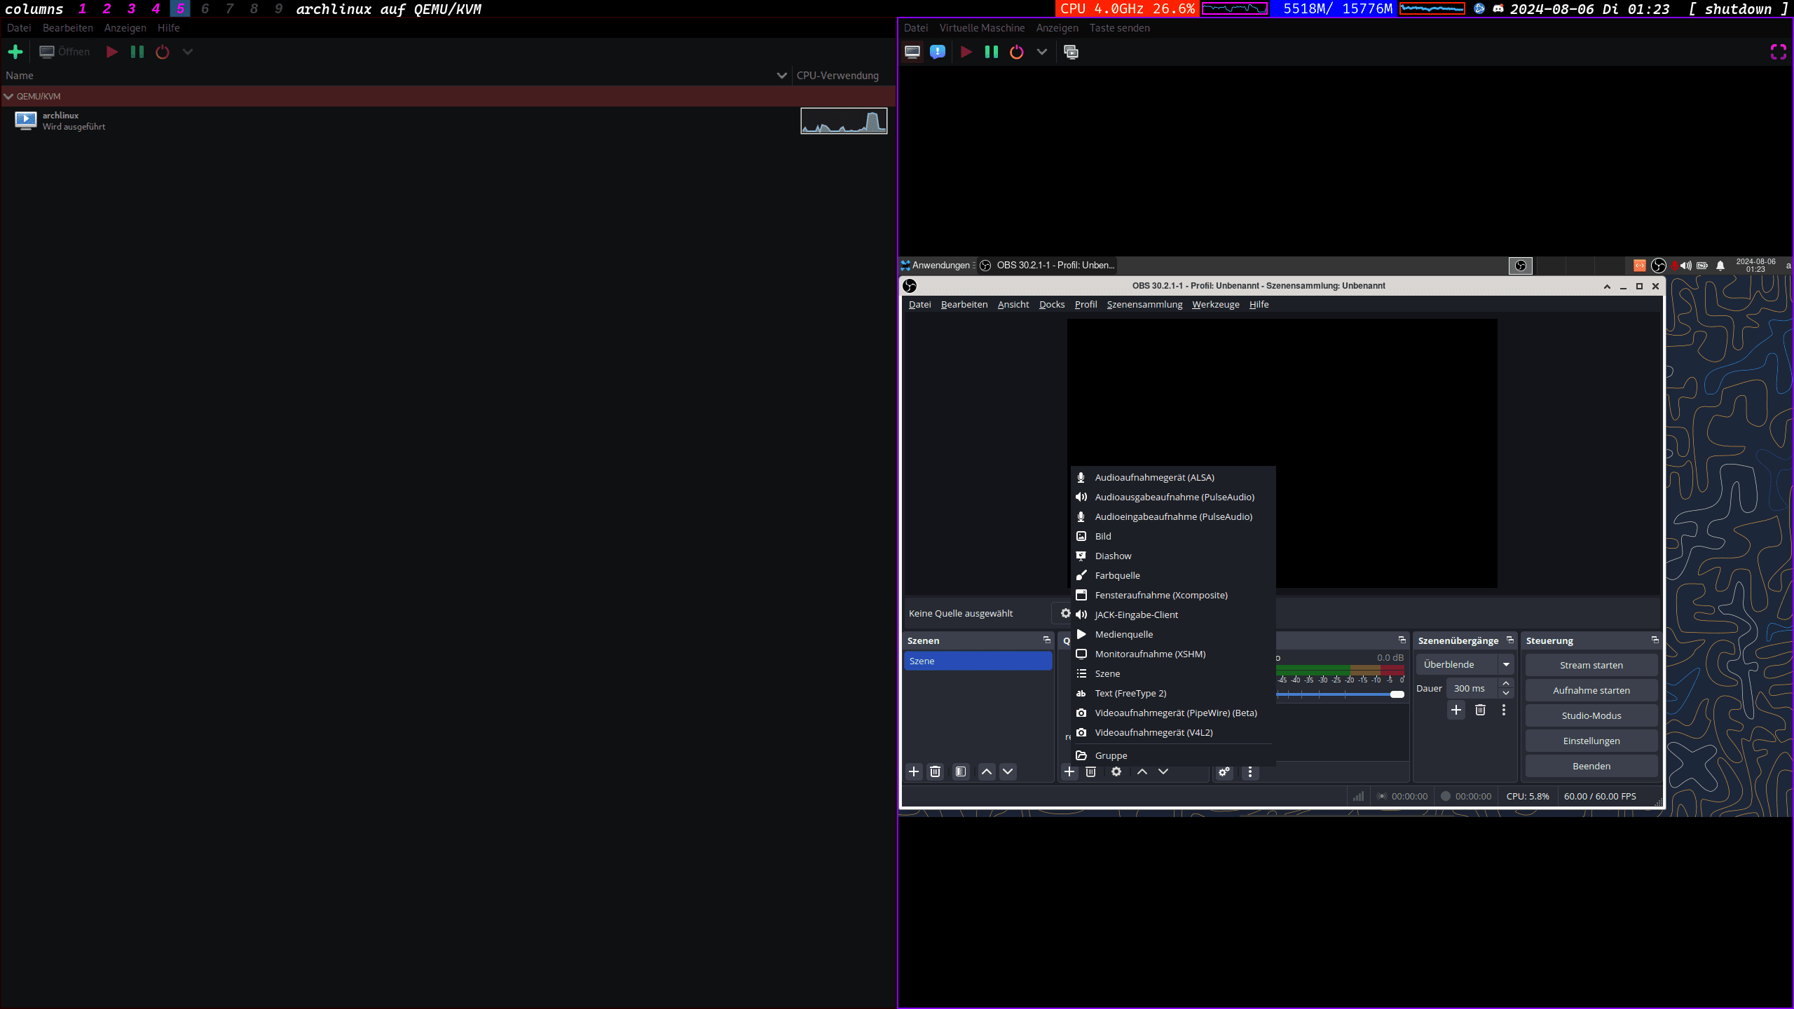Viewport: 1794px width, 1009px height.
Task: Select the Szene item in scenes list
Action: pyautogui.click(x=978, y=661)
